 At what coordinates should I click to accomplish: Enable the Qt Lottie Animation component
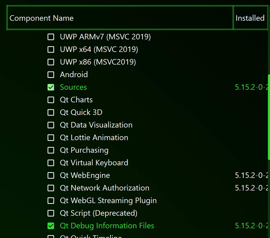coord(51,137)
